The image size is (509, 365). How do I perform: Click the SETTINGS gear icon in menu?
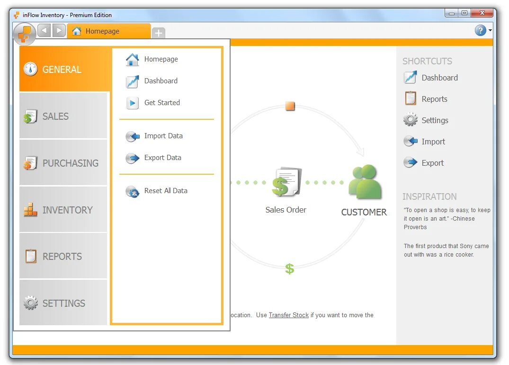30,303
